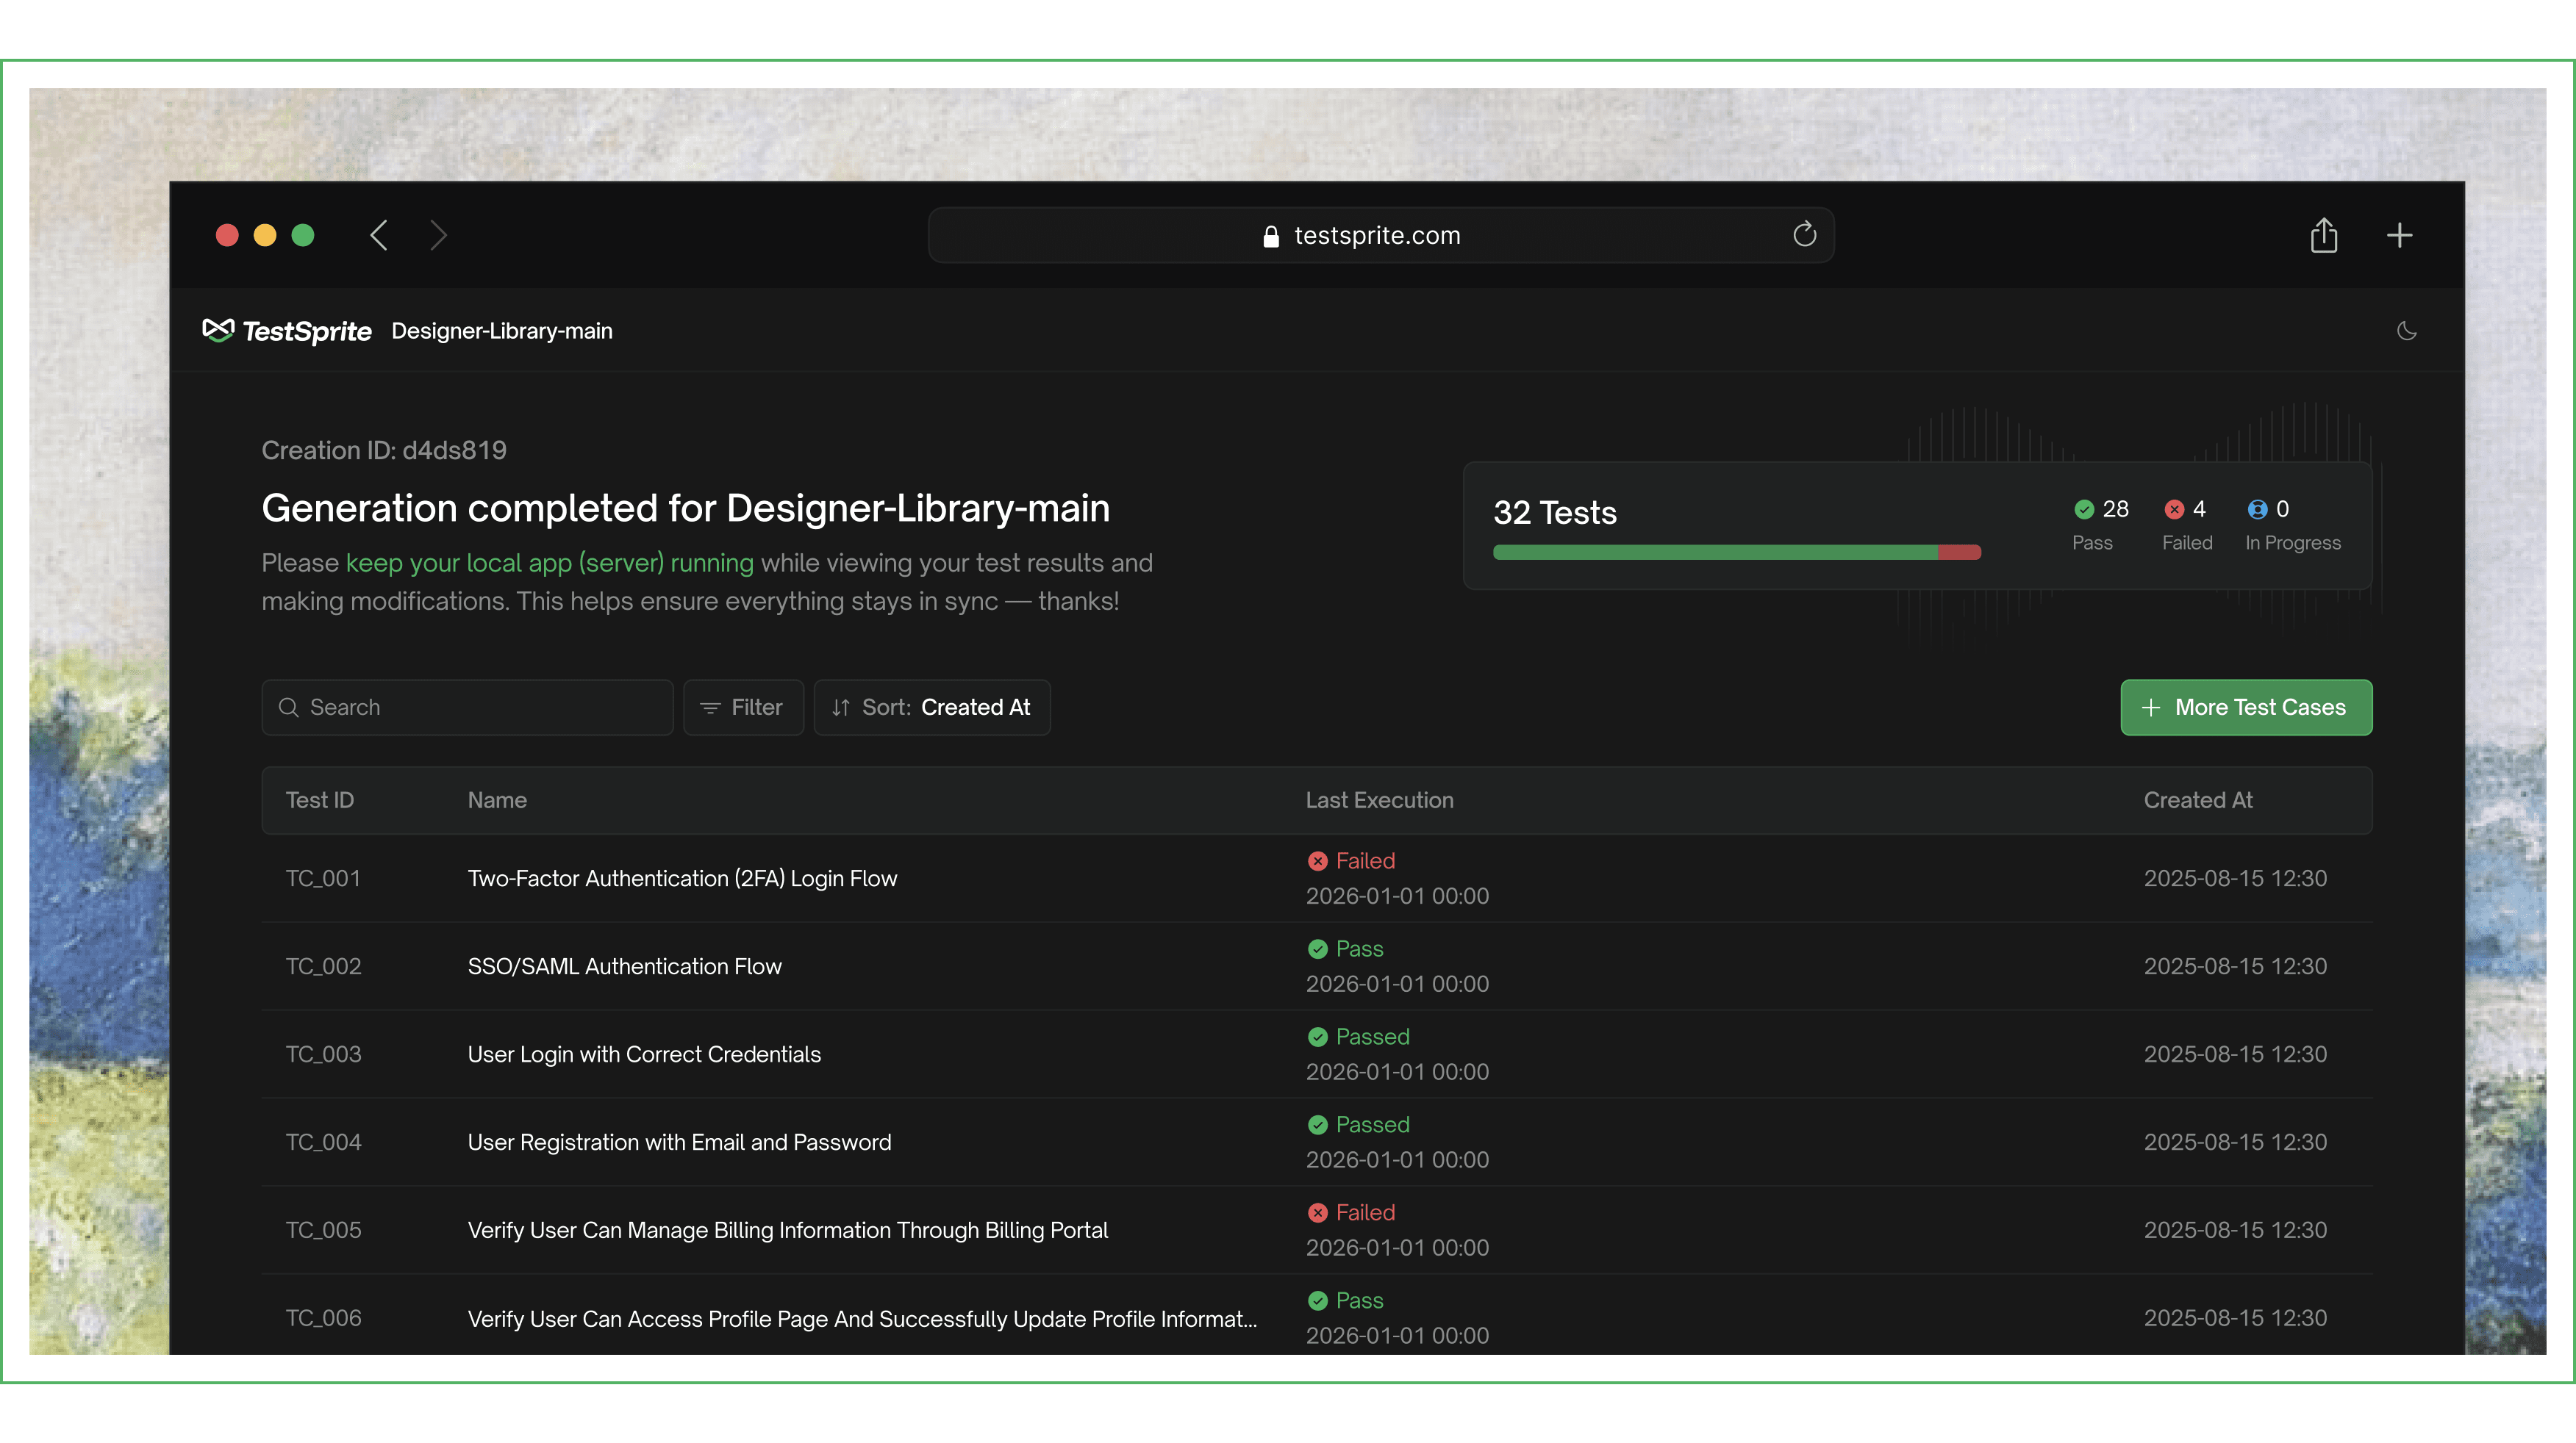Open SSO/SAML Authentication Flow test
The image size is (2576, 1443).
click(x=624, y=966)
